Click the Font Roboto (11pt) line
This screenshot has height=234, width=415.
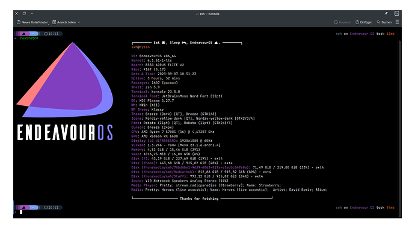(182, 123)
